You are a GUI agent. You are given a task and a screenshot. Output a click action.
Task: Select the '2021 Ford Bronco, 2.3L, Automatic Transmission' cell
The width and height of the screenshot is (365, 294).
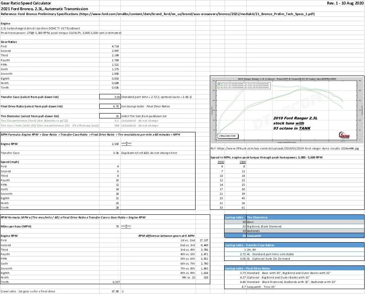coord(45,9)
